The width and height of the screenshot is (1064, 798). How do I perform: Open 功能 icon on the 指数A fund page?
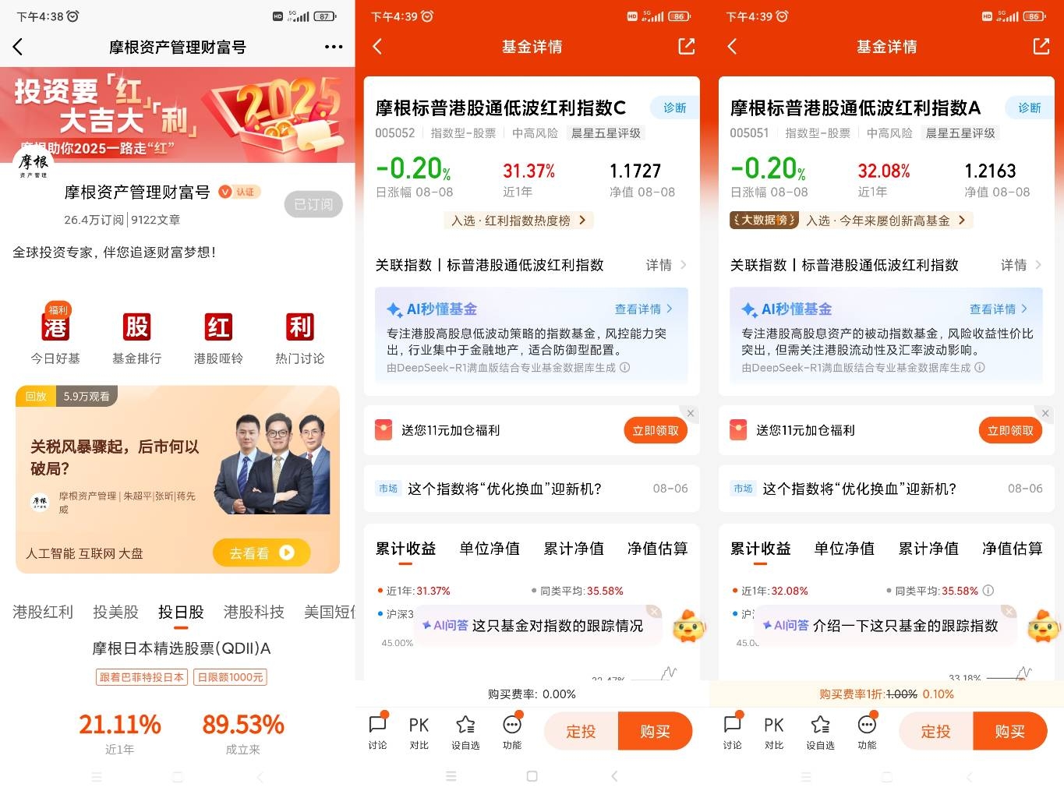(867, 732)
